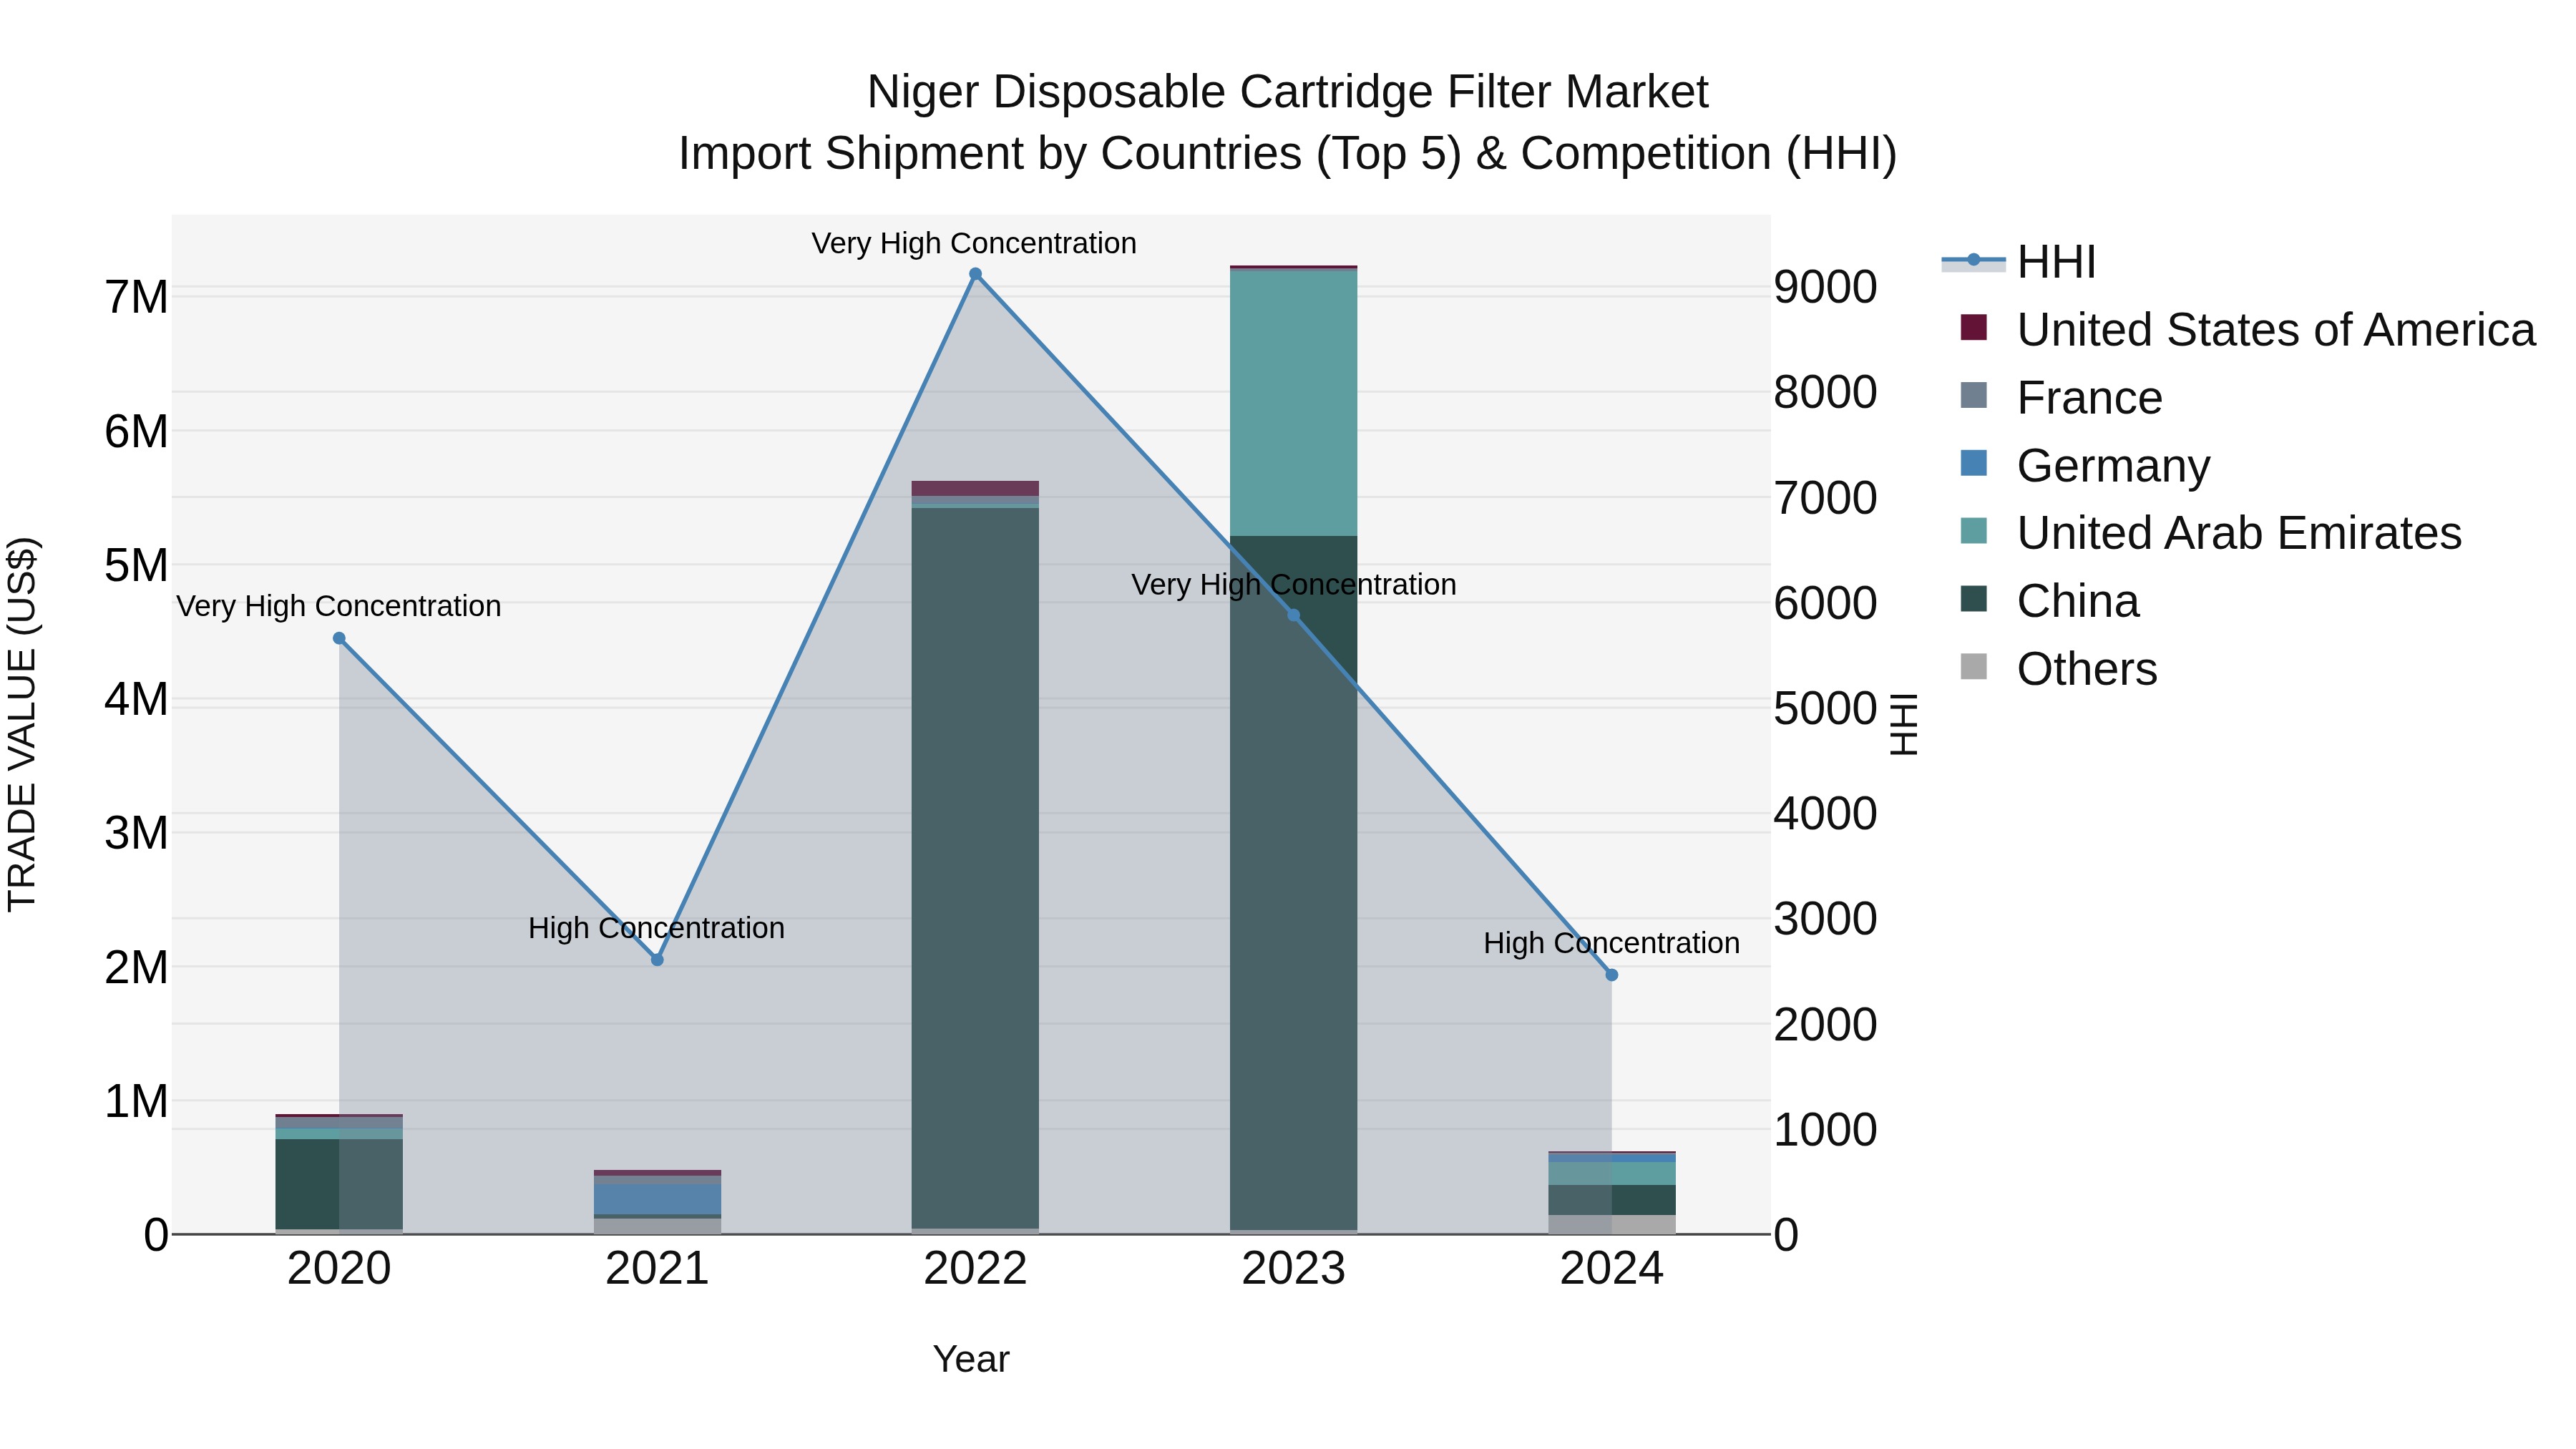Screen dimensions: 2576x1449
Task: Click the HHI data point for 2020
Action: coord(339,638)
